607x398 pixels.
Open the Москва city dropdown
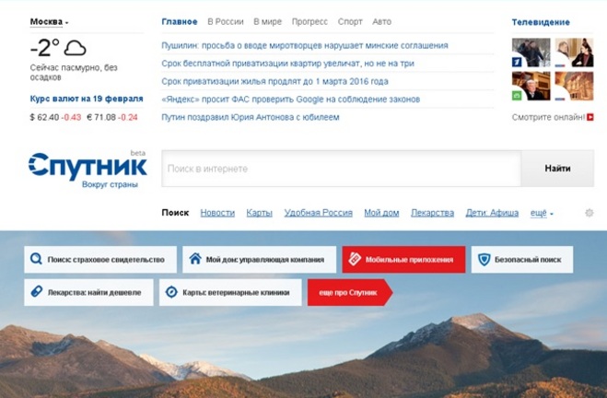(x=49, y=22)
